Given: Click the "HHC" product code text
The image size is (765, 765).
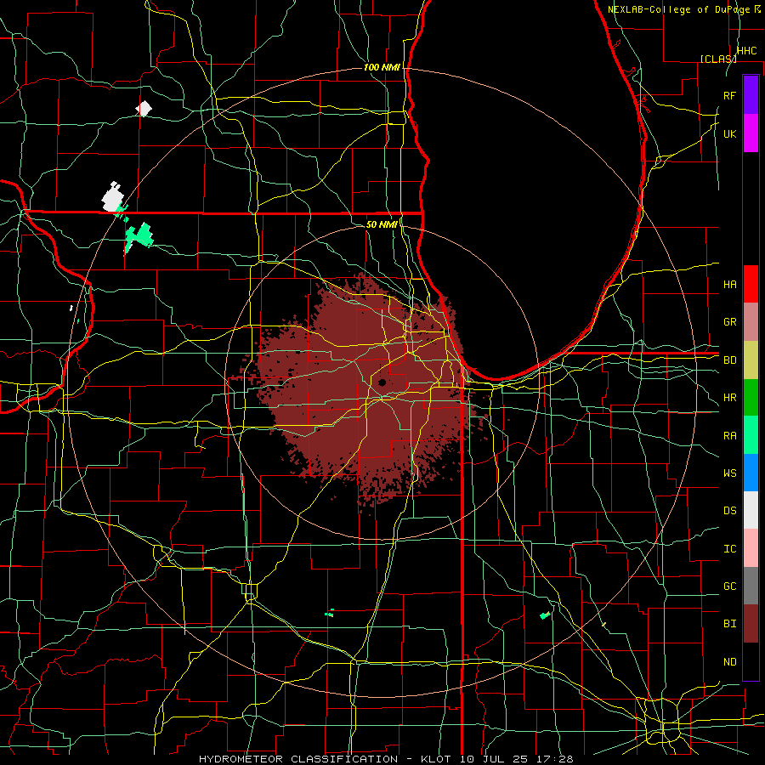Looking at the screenshot, I should click(x=746, y=51).
